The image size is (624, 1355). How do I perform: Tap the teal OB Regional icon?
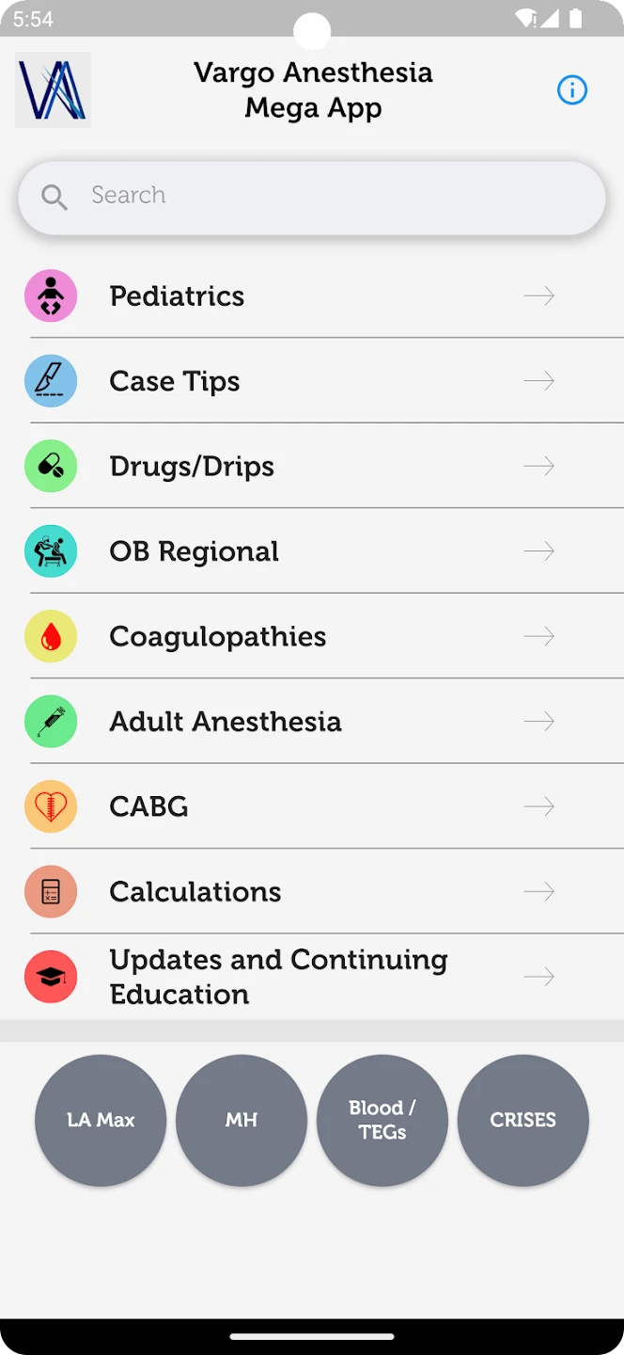click(51, 551)
